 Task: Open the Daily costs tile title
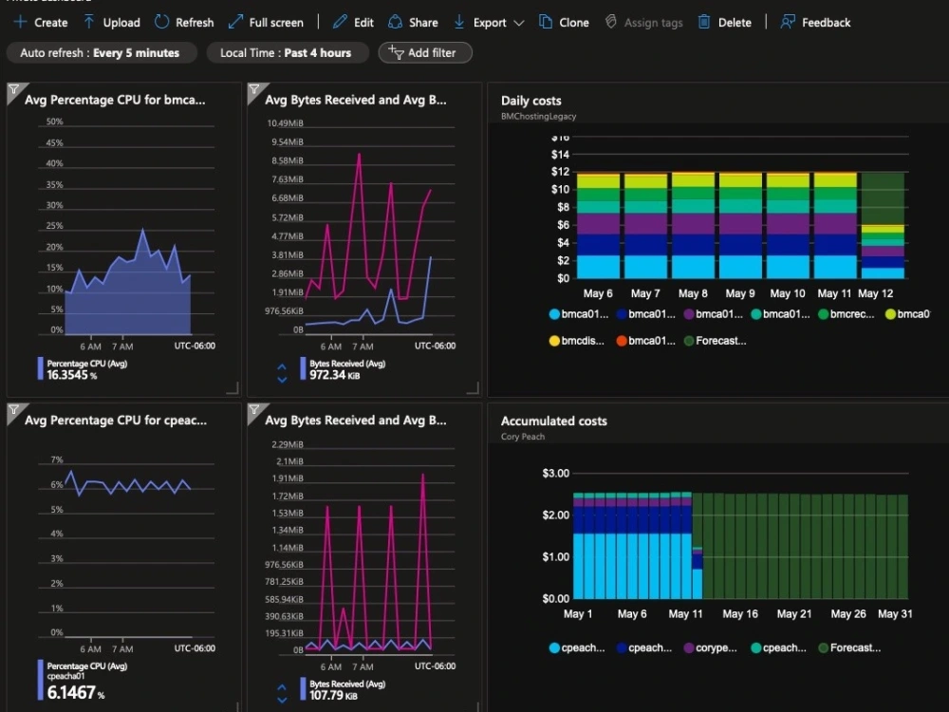(530, 101)
